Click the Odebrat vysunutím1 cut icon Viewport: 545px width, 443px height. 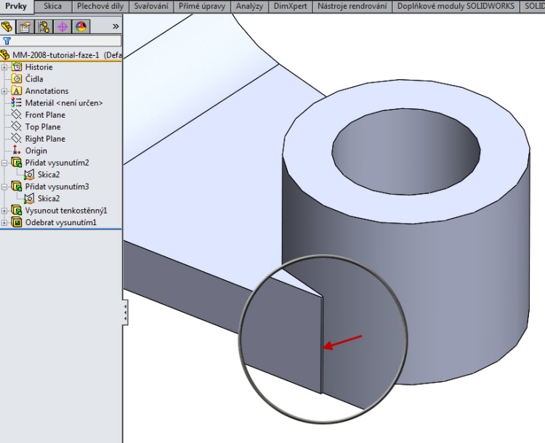pos(16,222)
